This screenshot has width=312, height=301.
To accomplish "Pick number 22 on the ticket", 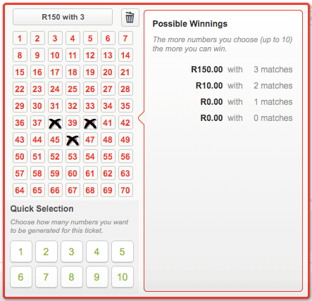I will click(20, 89).
